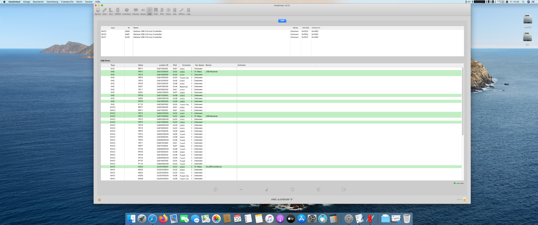Open connector dropdown for HS06 row

(186, 178)
